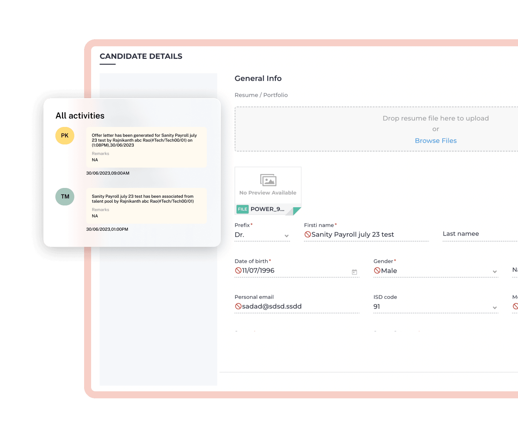Click the restricted icon beside date of birth
The height and width of the screenshot is (439, 518).
tap(238, 270)
